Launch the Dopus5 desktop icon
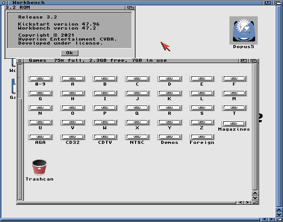The height and width of the screenshot is (222, 283). pos(244,30)
